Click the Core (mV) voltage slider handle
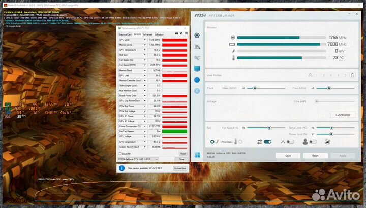The height and width of the screenshot is (208, 366). (317, 101)
